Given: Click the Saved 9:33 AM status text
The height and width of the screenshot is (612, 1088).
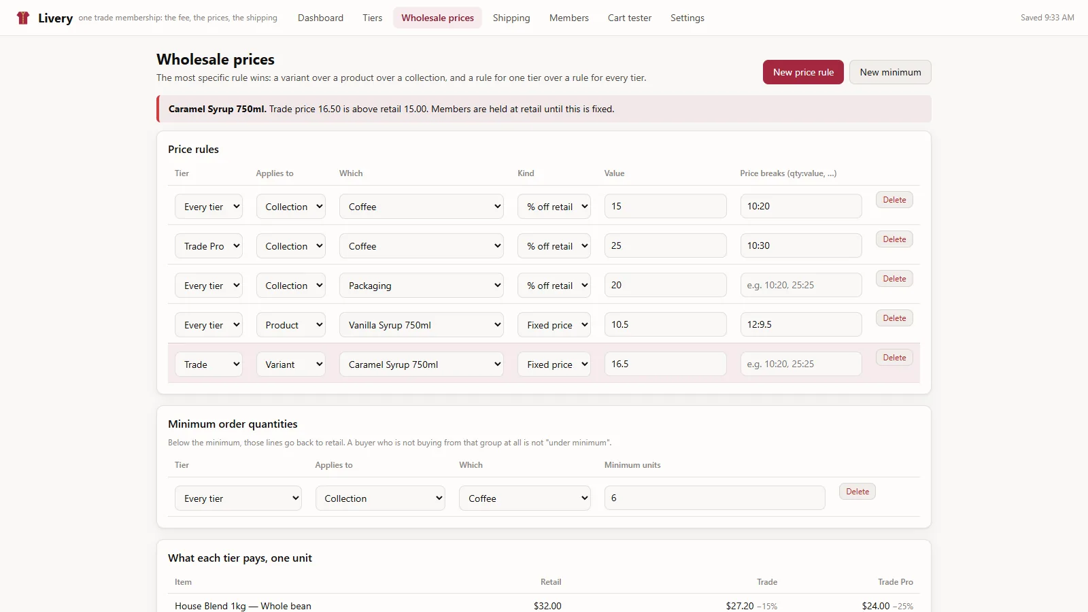Looking at the screenshot, I should [1047, 18].
